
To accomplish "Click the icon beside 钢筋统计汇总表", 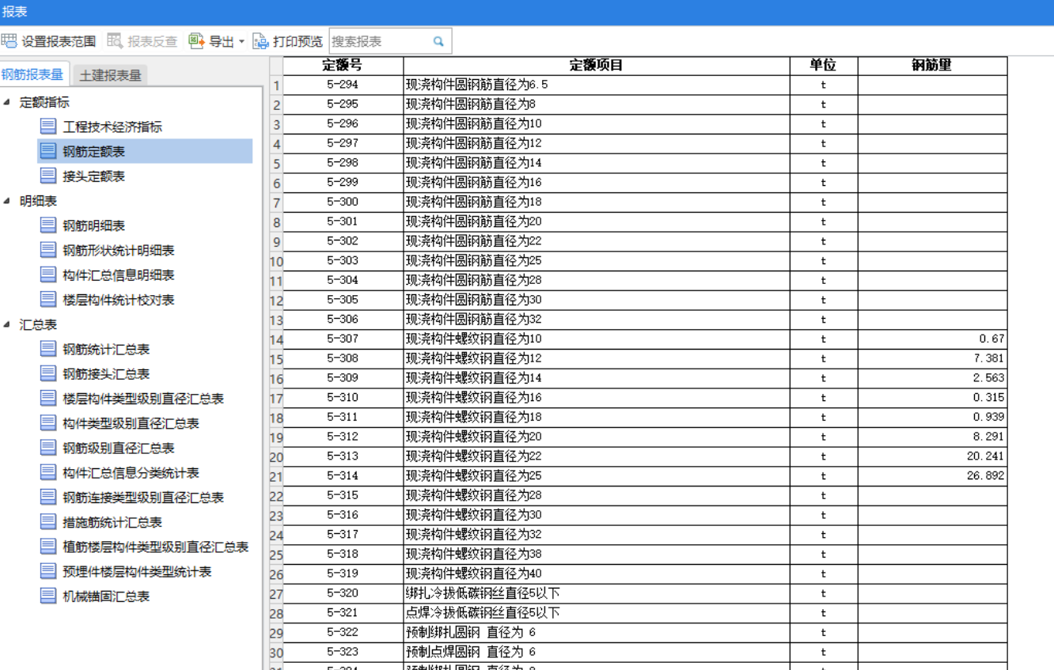I will (x=48, y=348).
